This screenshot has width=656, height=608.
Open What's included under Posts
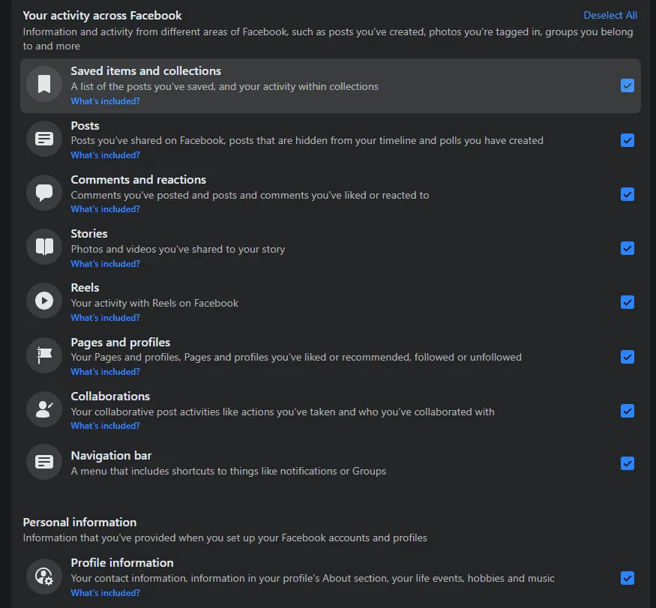pos(105,155)
